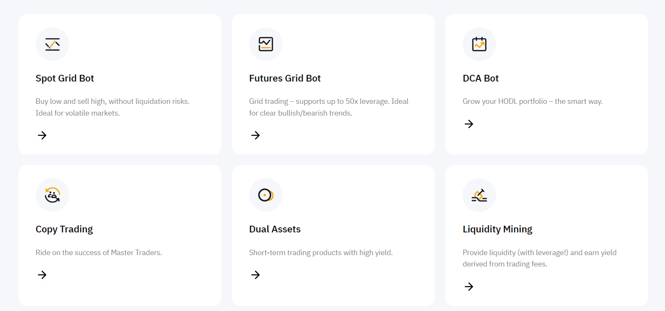Click the Futures Grid Bot chart icon
This screenshot has width=665, height=311.
[x=265, y=44]
